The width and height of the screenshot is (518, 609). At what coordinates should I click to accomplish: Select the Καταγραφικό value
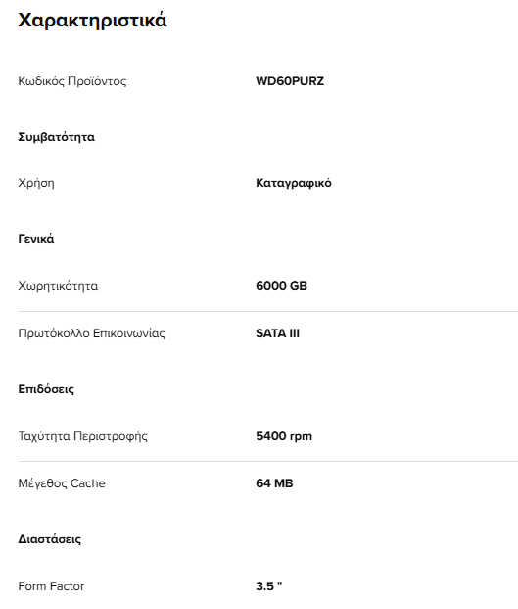pos(294,183)
